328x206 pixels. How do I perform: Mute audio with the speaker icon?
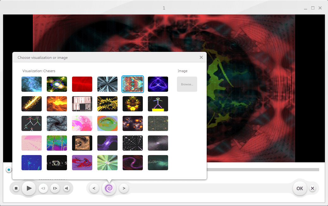point(66,189)
